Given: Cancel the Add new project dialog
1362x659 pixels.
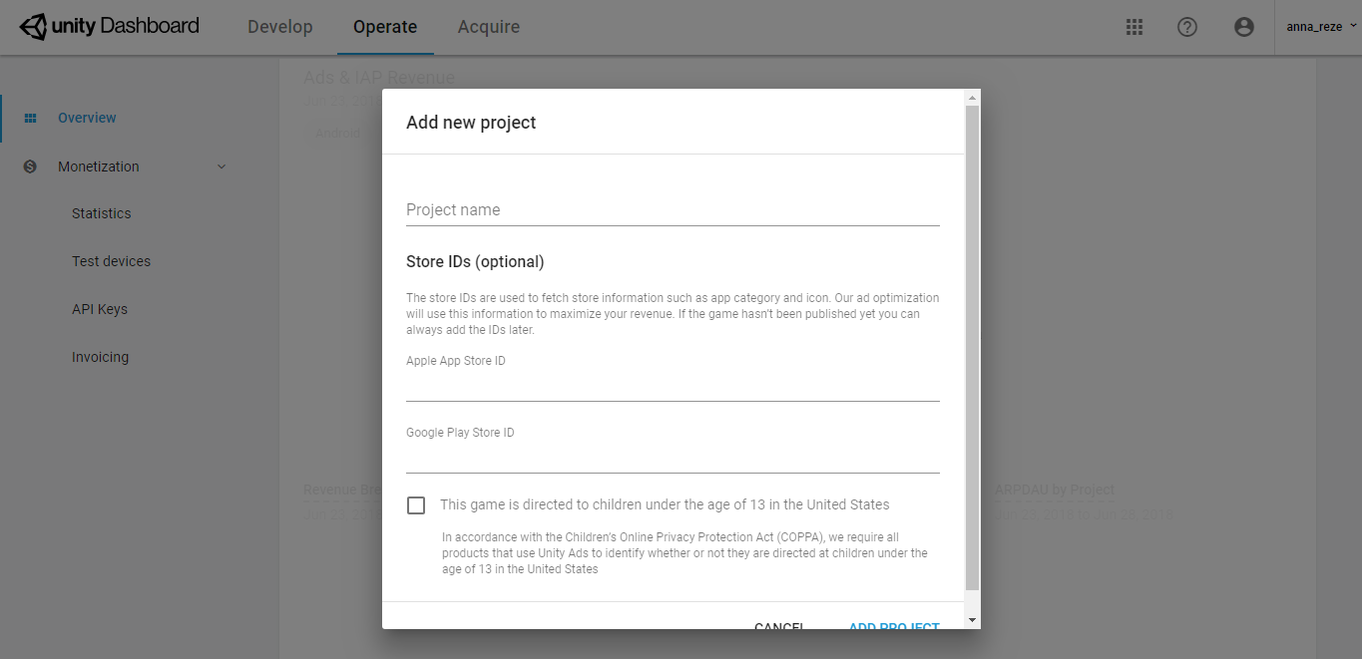Looking at the screenshot, I should [x=779, y=625].
